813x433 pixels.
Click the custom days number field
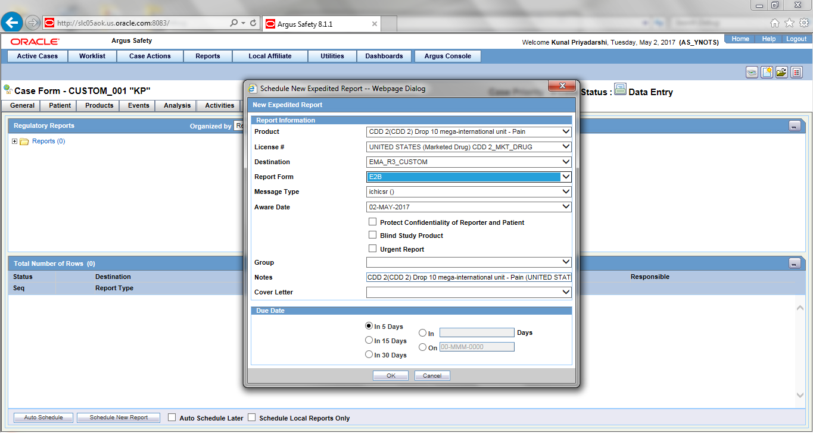click(x=477, y=332)
